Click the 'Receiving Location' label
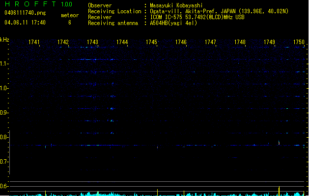 tap(114, 11)
